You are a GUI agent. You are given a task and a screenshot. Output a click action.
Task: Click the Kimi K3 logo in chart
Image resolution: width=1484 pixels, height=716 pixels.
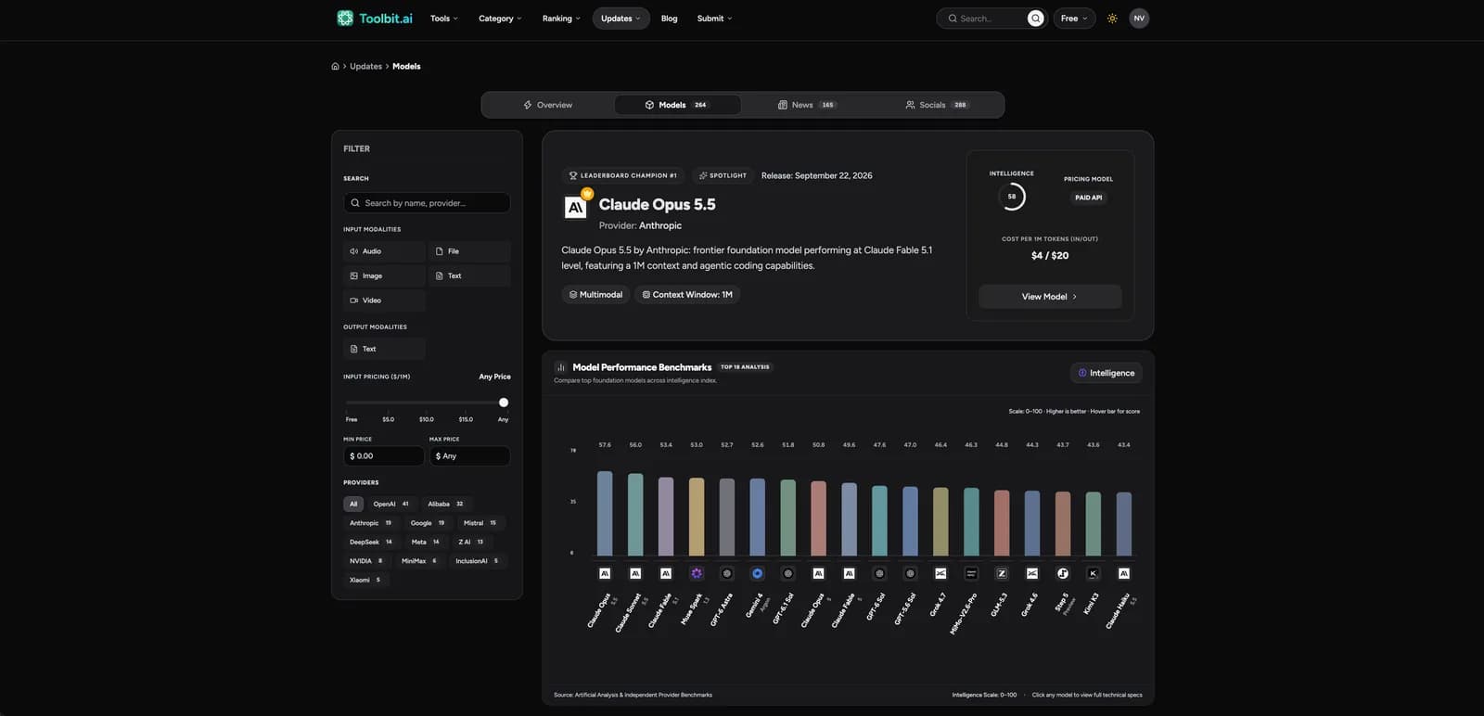1094,573
